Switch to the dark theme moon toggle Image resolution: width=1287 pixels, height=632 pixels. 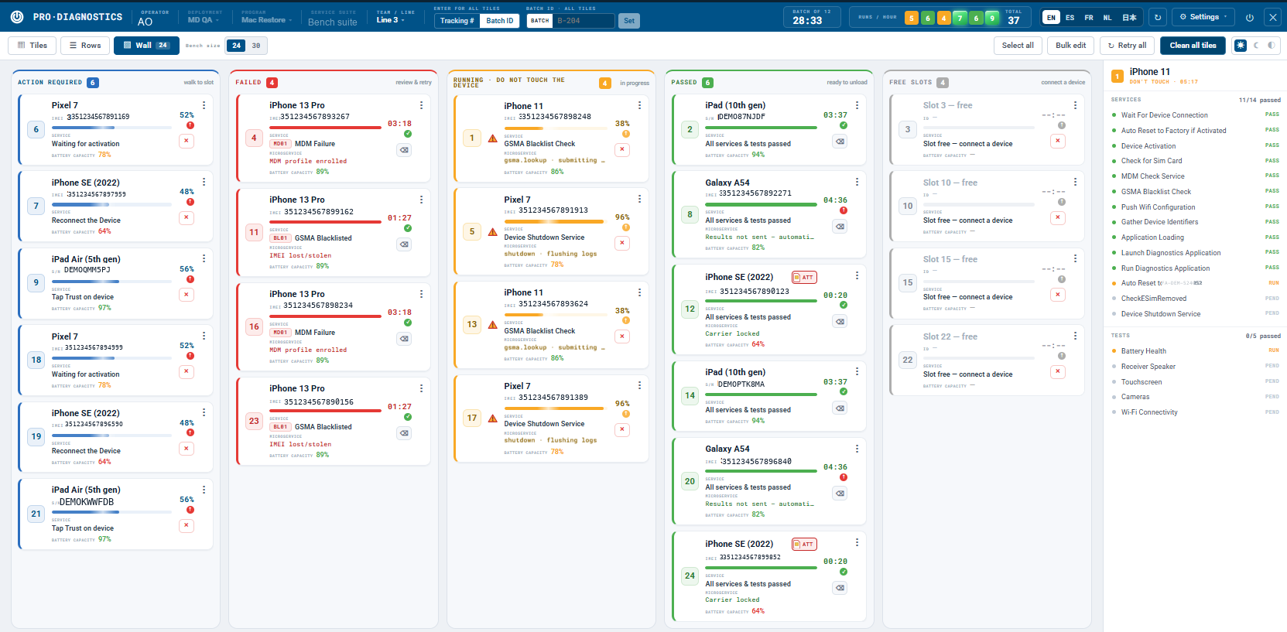pos(1256,46)
